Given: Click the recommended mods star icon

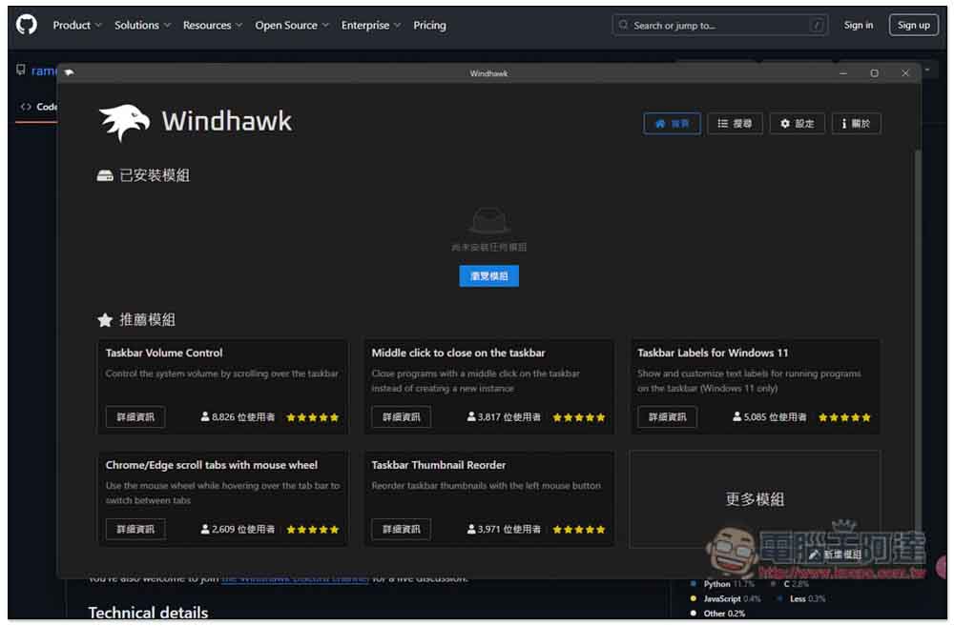Looking at the screenshot, I should coord(105,320).
